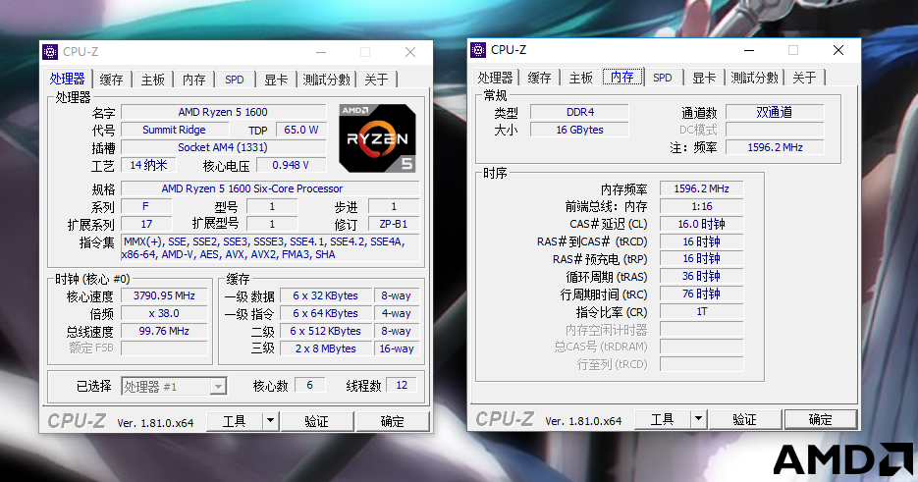Viewport: 918px width, 482px height.
Task: Click the 1:16 FSB:DRAM ratio value
Action: [x=701, y=206]
